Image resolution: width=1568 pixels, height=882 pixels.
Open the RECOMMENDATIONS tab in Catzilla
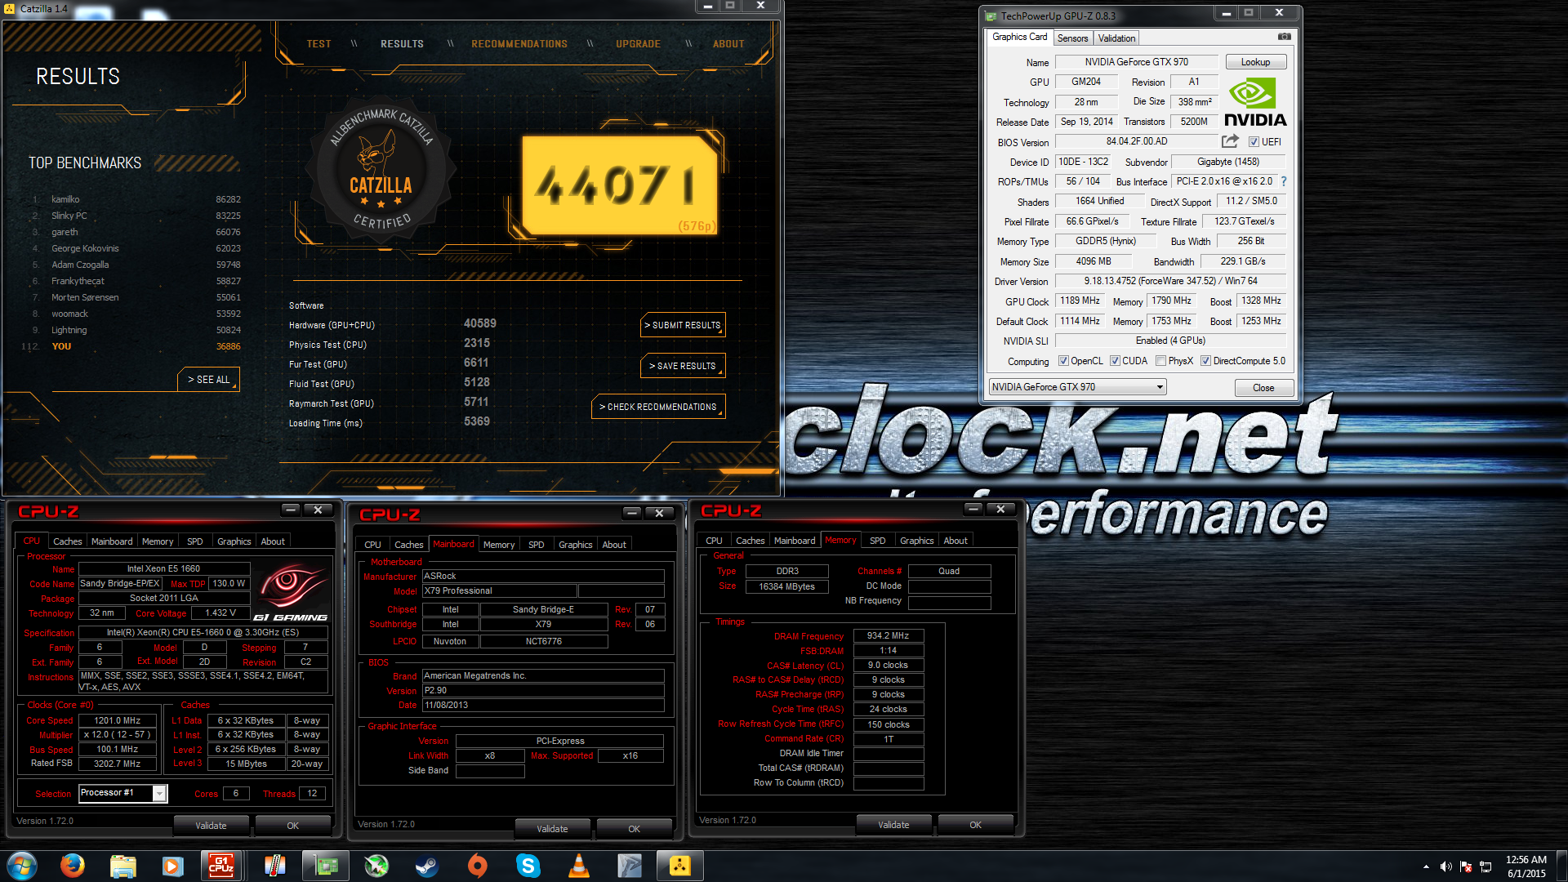519,44
